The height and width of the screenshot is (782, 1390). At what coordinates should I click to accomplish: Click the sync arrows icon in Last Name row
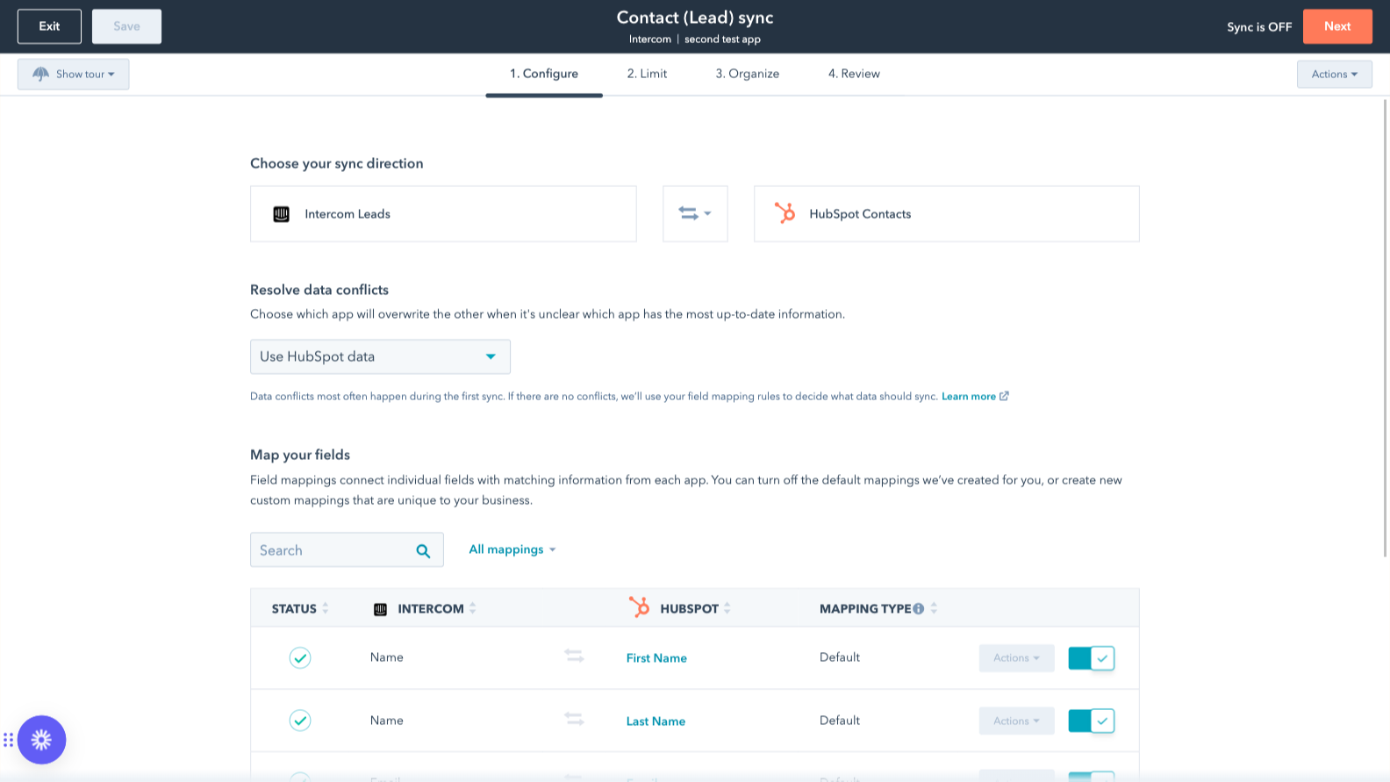pos(574,720)
